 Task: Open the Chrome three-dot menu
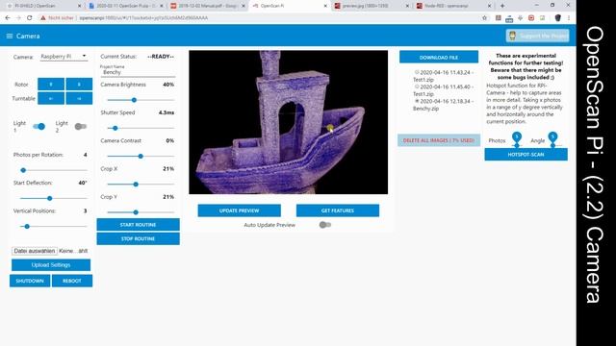[569, 18]
